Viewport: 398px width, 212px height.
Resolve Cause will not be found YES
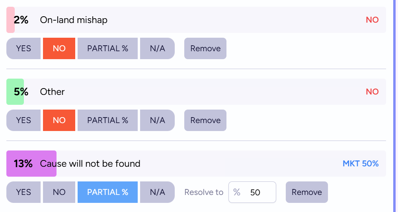(23, 192)
